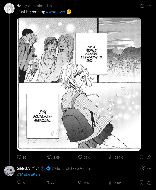The height and width of the screenshot is (190, 156).
Task: Open more options menu on doll's post
Action: (x=149, y=6)
